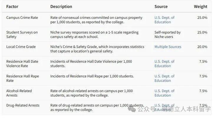
Task: Click the Weight column header
Action: click(x=200, y=6)
